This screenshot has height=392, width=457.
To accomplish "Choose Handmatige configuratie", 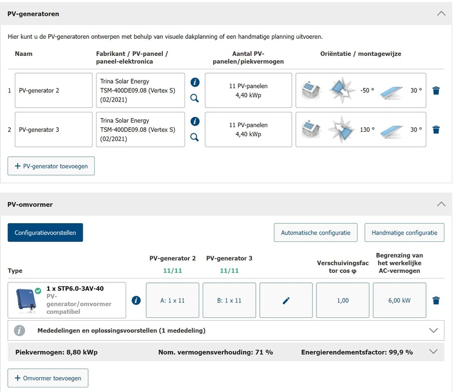I will [404, 233].
